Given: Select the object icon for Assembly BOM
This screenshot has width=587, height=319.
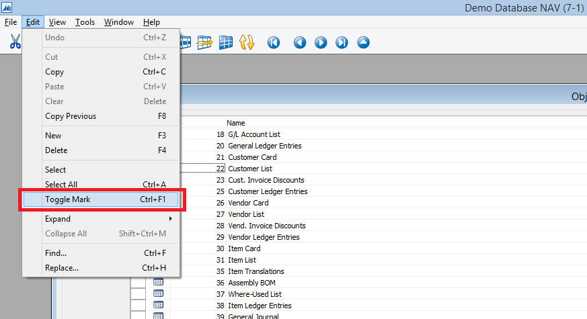Looking at the screenshot, I should tap(159, 283).
